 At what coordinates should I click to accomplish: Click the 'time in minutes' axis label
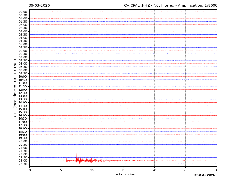tap(123, 175)
